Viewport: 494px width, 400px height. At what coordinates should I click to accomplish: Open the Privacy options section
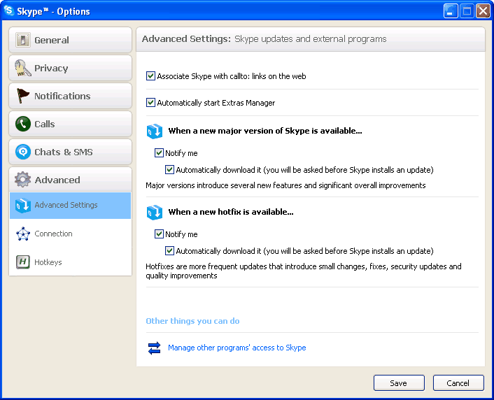pos(70,68)
